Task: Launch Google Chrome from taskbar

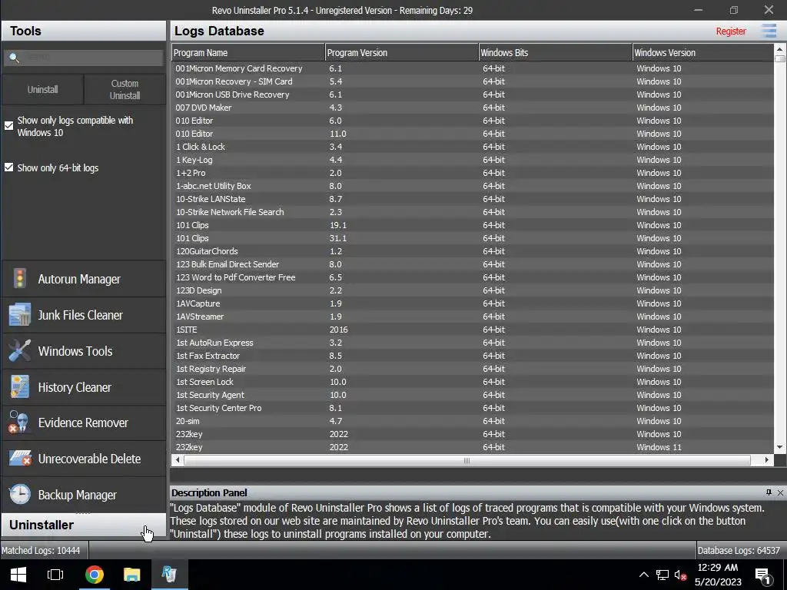Action: pyautogui.click(x=94, y=575)
